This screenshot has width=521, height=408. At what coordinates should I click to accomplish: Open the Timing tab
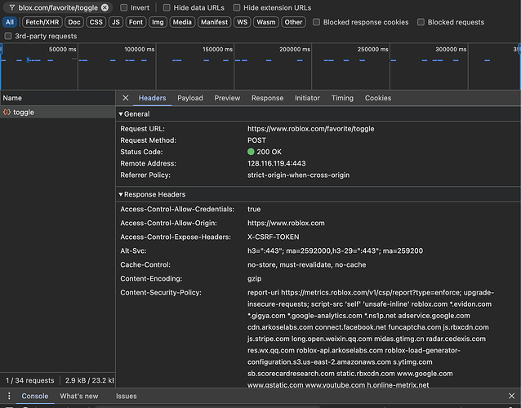(342, 98)
